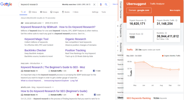Open the search Tools menu
Image resolution: width=184 pixels, height=100 pixels.
click(x=104, y=12)
